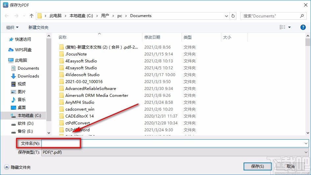Collapse folders with 隐藏文件夹

tap(17, 167)
